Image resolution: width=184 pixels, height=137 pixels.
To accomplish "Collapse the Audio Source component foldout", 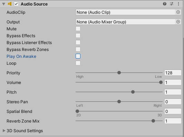I will coord(4,4).
